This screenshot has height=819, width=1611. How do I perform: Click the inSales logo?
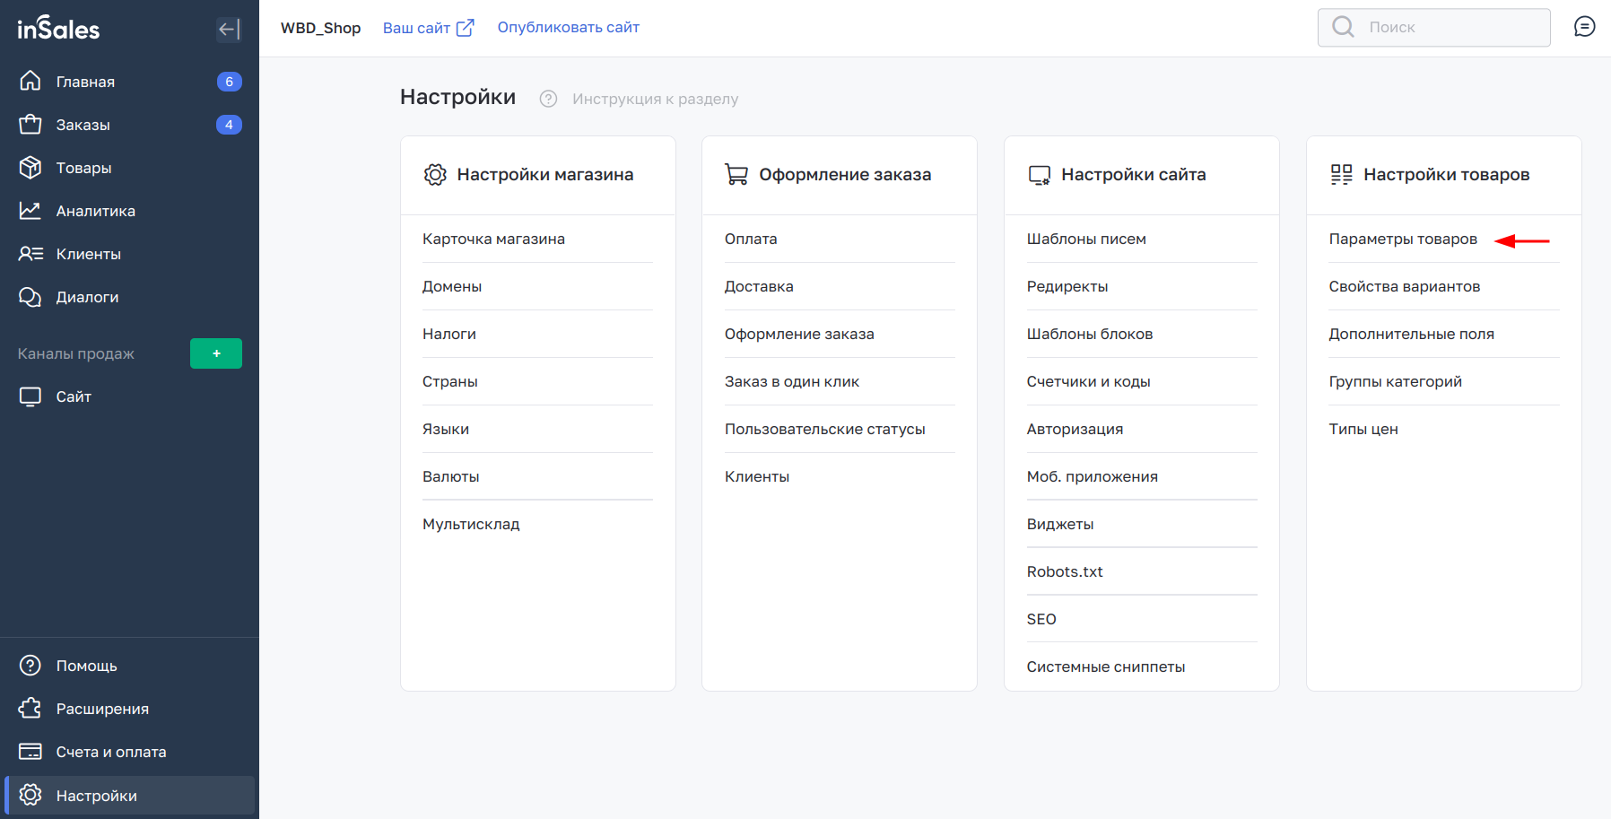pos(58,30)
